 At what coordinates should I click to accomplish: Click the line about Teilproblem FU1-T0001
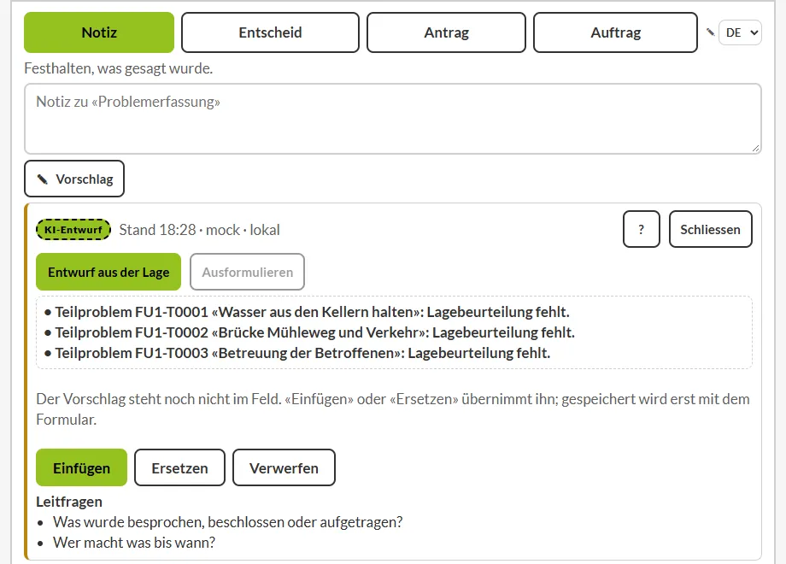(307, 312)
